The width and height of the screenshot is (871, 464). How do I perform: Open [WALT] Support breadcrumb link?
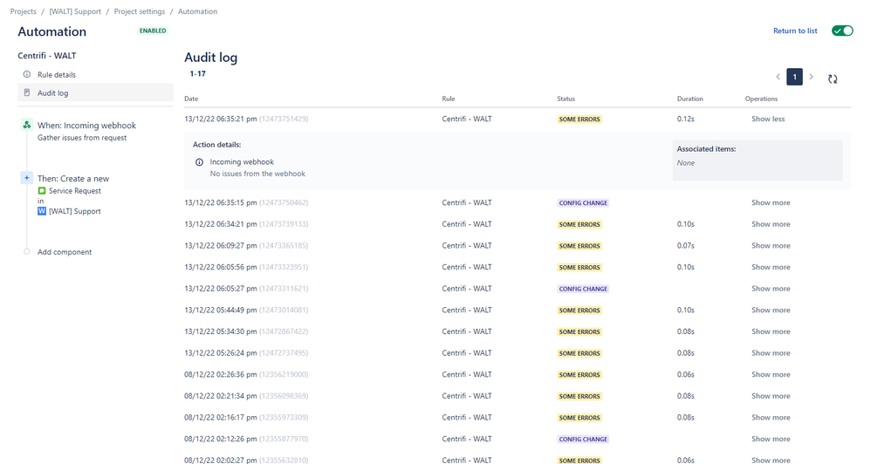coord(75,11)
